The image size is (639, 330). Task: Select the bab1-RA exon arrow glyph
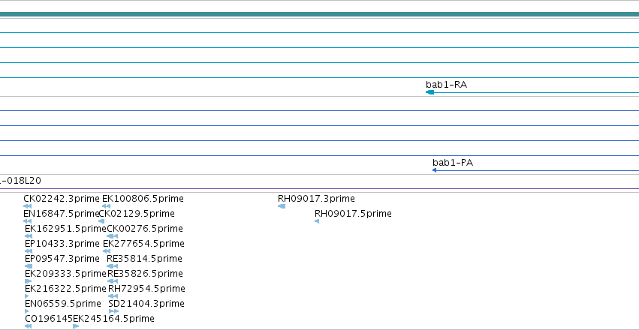(x=430, y=92)
